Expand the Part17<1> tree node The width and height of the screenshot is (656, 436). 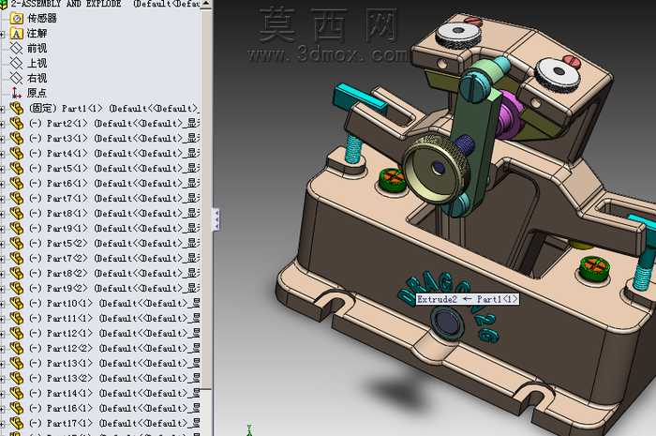(x=2, y=424)
